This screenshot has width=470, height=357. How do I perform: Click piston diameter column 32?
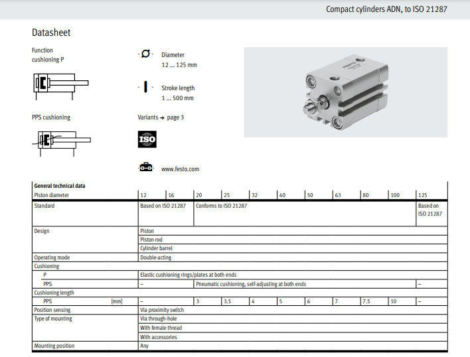[x=254, y=195]
